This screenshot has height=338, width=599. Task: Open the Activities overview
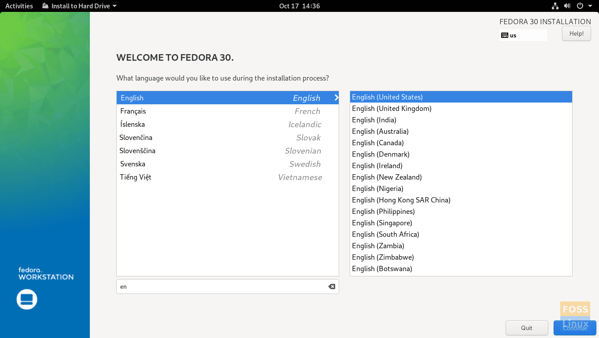pos(19,6)
